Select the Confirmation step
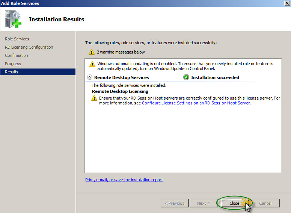291x213 pixels. pos(16,55)
